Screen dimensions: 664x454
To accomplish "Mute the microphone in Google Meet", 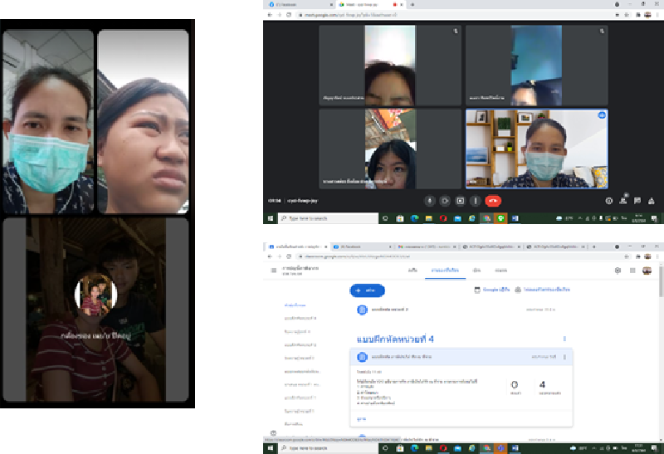I will [429, 200].
